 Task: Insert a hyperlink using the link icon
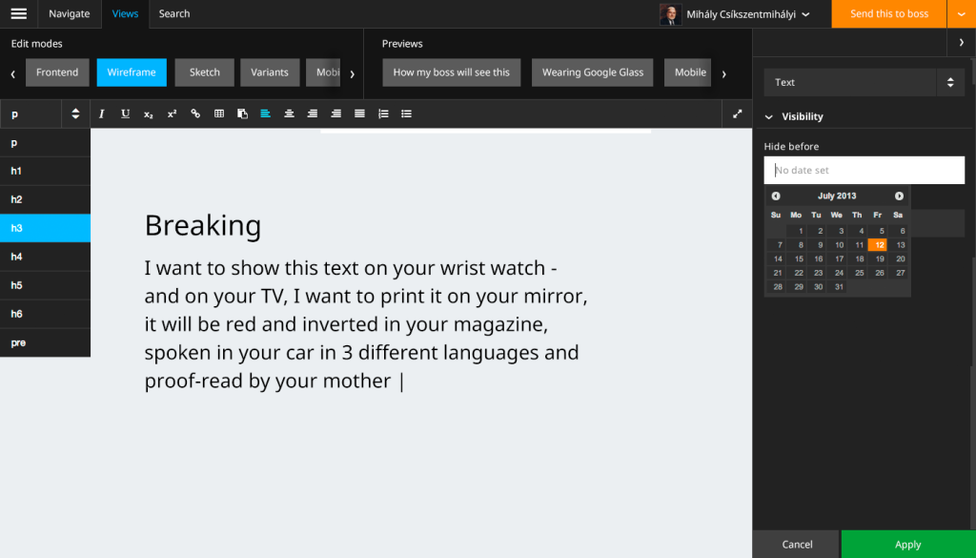pyautogui.click(x=195, y=114)
